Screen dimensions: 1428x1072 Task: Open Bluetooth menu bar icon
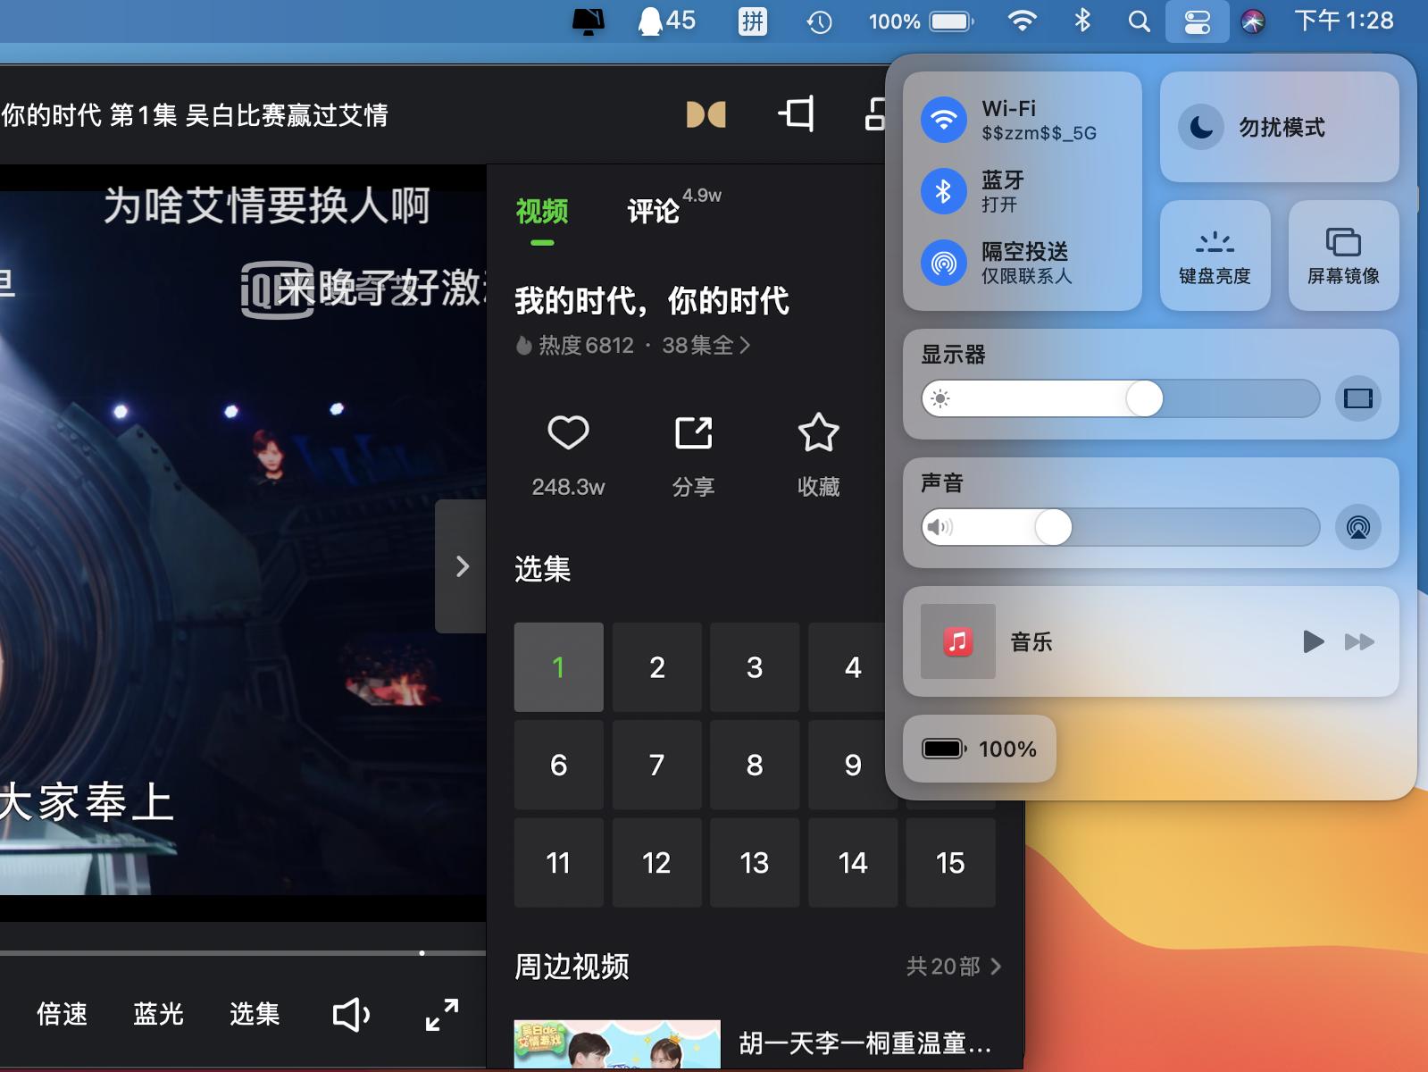click(x=1082, y=21)
